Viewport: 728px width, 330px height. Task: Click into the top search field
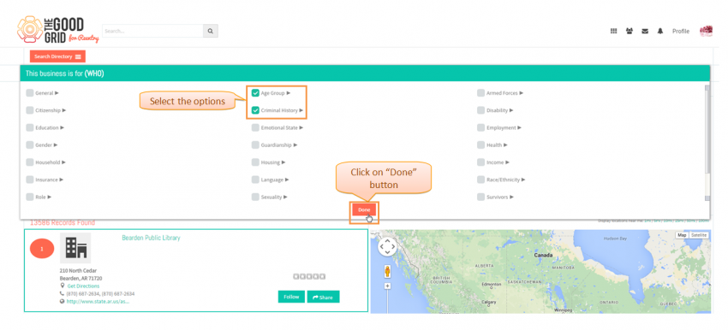click(152, 31)
